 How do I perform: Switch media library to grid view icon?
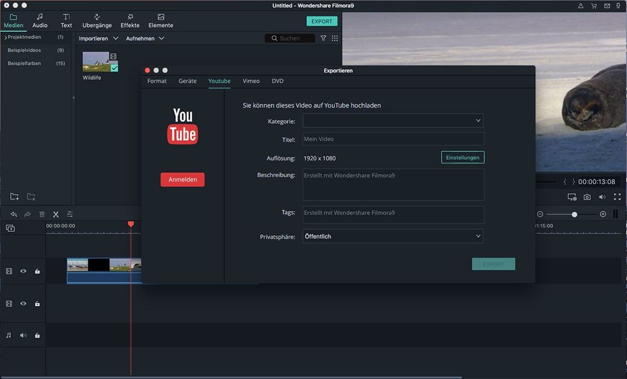(335, 38)
